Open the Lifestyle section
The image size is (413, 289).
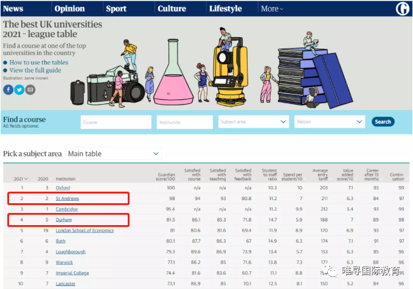coord(226,9)
